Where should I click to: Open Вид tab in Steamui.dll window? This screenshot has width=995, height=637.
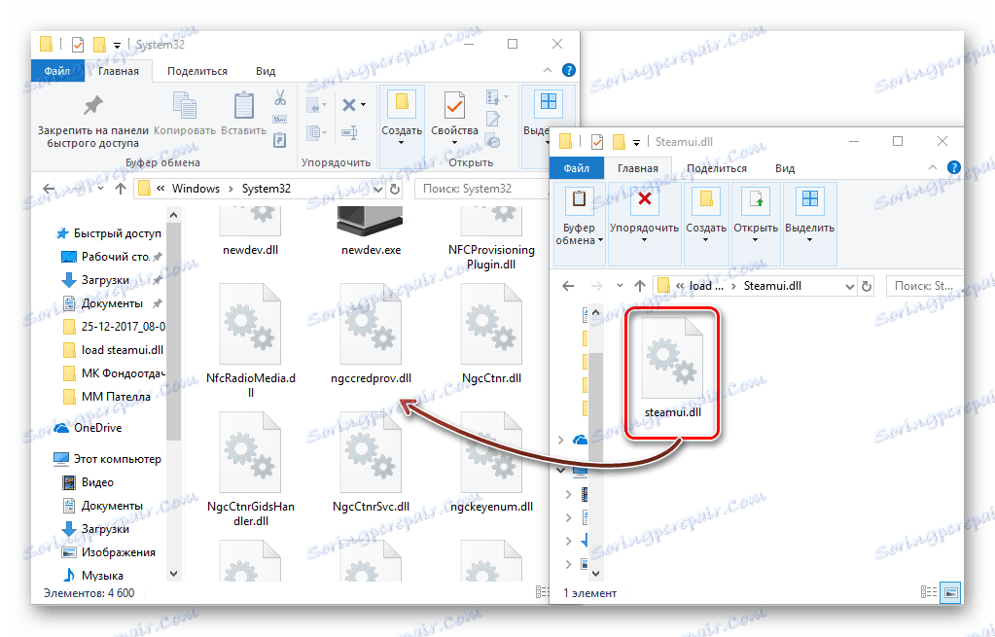785,168
